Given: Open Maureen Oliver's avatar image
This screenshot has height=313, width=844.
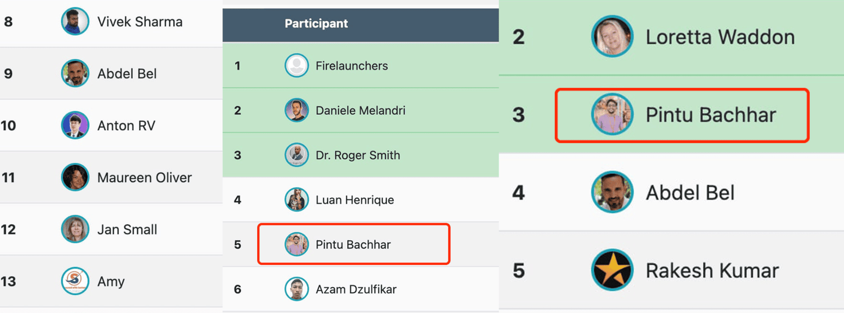Looking at the screenshot, I should click(x=75, y=177).
